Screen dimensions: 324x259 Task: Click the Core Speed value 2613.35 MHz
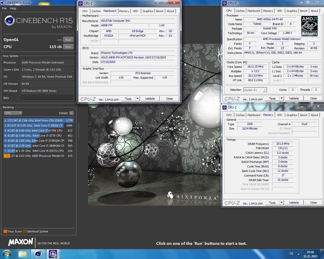[x=255, y=67]
